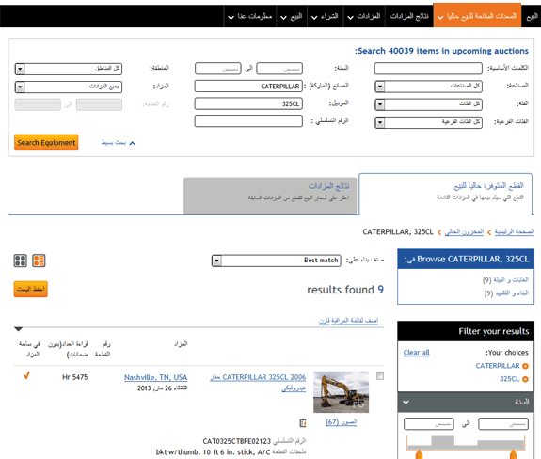Click the serial number input field
The width and height of the screenshot is (541, 459).
248,121
